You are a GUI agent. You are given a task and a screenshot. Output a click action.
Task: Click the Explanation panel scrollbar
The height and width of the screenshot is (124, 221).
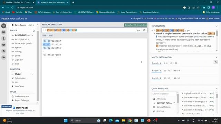click(217, 34)
